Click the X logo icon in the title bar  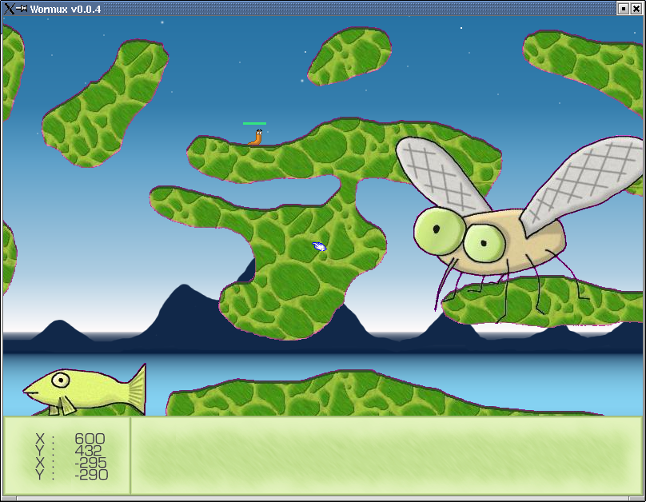click(x=9, y=8)
